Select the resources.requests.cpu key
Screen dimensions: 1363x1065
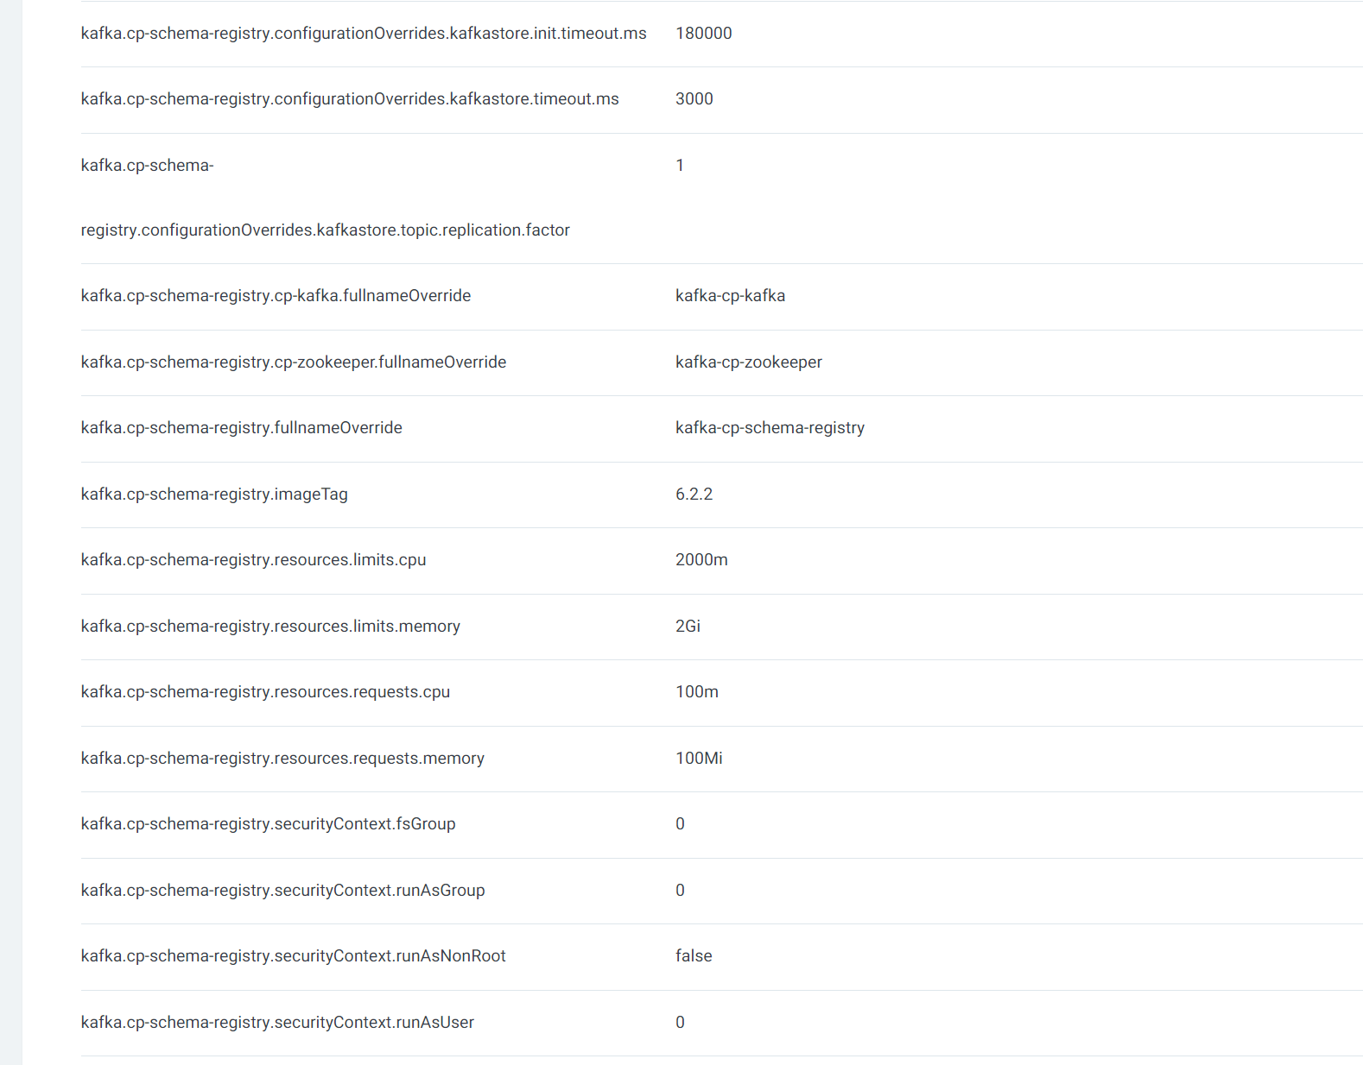(265, 692)
